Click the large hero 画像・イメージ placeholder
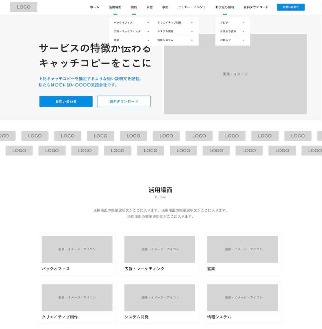 pos(235,74)
